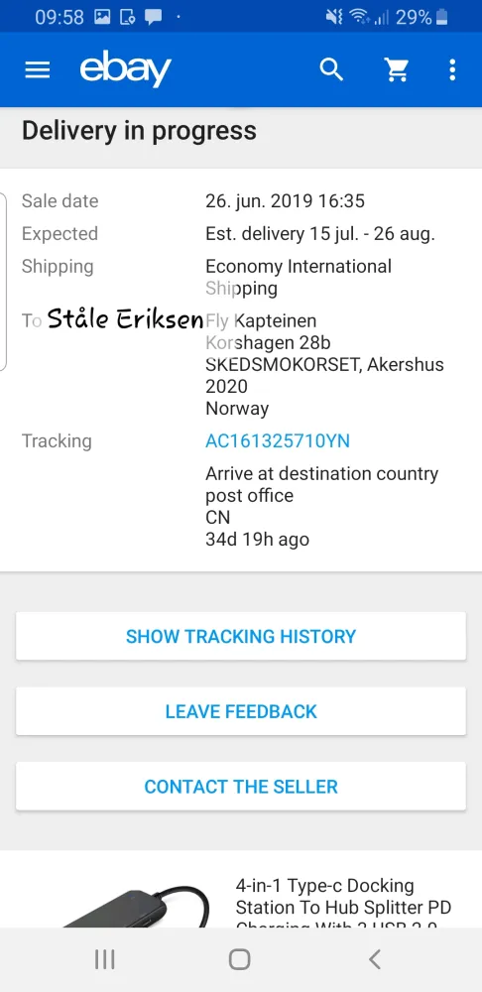The image size is (482, 992).
Task: Tap the Leave Feedback button
Action: [241, 711]
